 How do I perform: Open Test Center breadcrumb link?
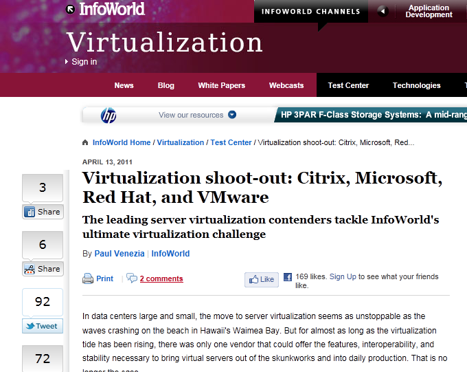231,142
